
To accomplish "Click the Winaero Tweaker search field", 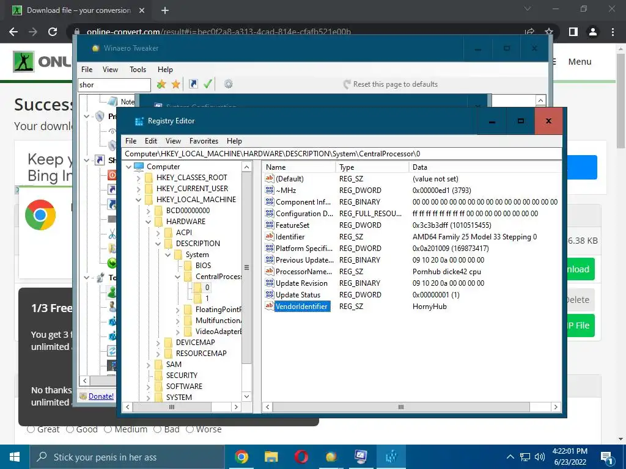I will tap(114, 84).
